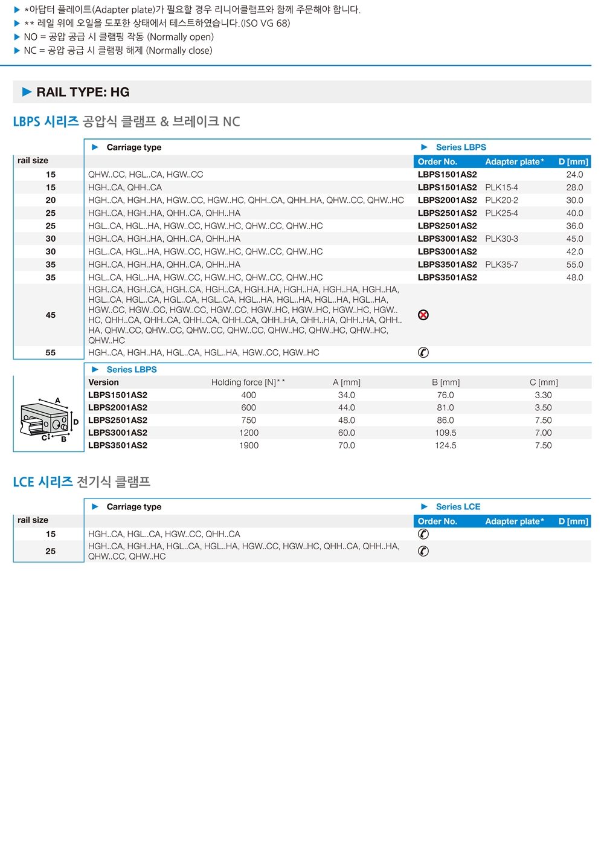Click the Version column header
Screen dimensions: 604x855
pyautogui.click(x=103, y=382)
